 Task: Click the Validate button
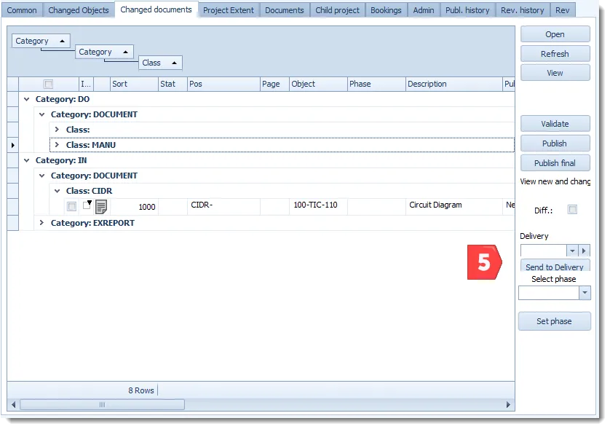pos(555,124)
